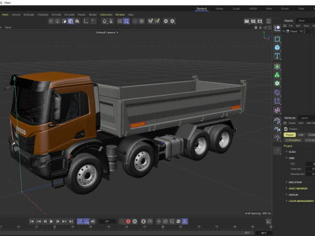
Task: Click the greyed-out pen icon in sidebar
Action: tap(277, 150)
